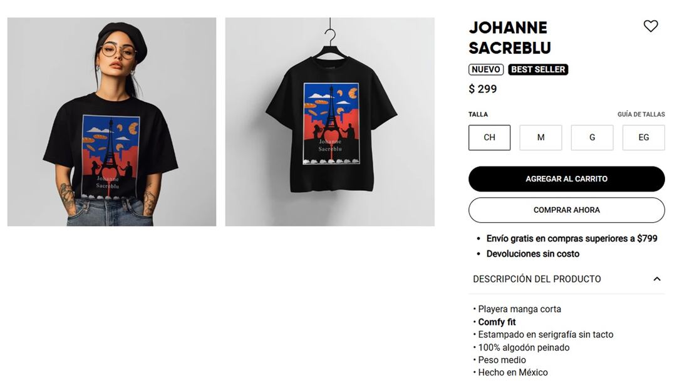Click the $ 299 price
The height and width of the screenshot is (388, 682).
click(482, 89)
